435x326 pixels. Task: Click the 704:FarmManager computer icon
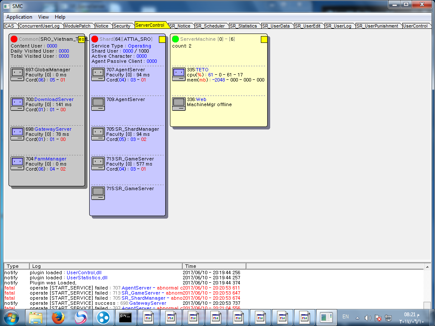17,163
